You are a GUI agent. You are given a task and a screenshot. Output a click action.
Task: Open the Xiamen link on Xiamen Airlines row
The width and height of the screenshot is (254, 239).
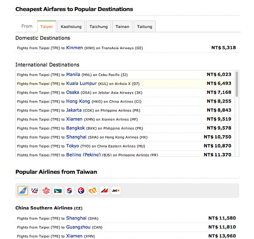pos(74,119)
